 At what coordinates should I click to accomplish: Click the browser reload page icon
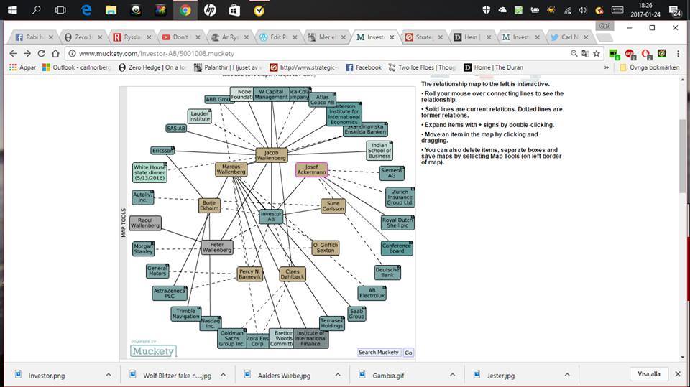click(42, 53)
